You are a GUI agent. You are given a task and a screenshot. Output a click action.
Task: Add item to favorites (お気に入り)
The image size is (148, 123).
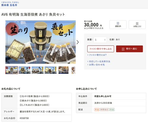[137, 25]
